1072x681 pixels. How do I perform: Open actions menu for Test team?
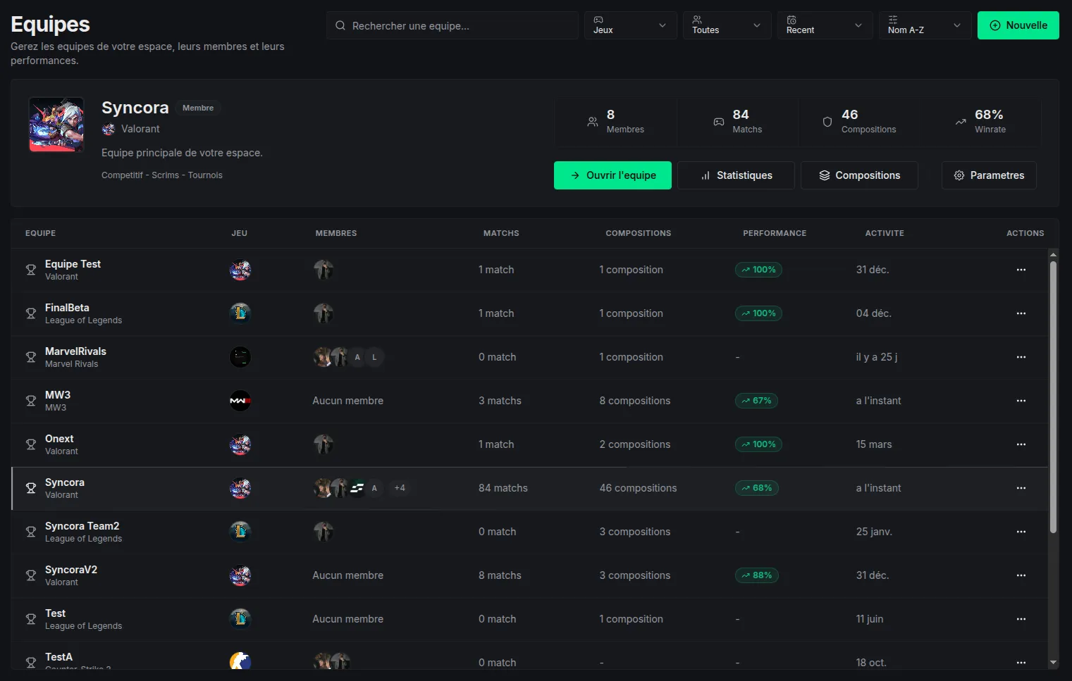coord(1021,619)
